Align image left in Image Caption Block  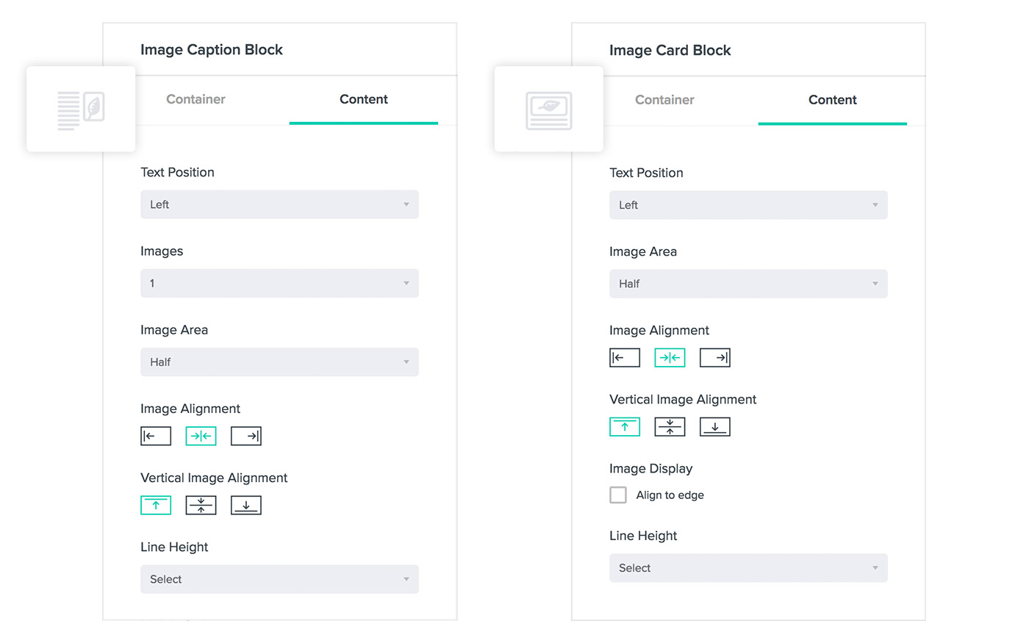[x=156, y=436]
